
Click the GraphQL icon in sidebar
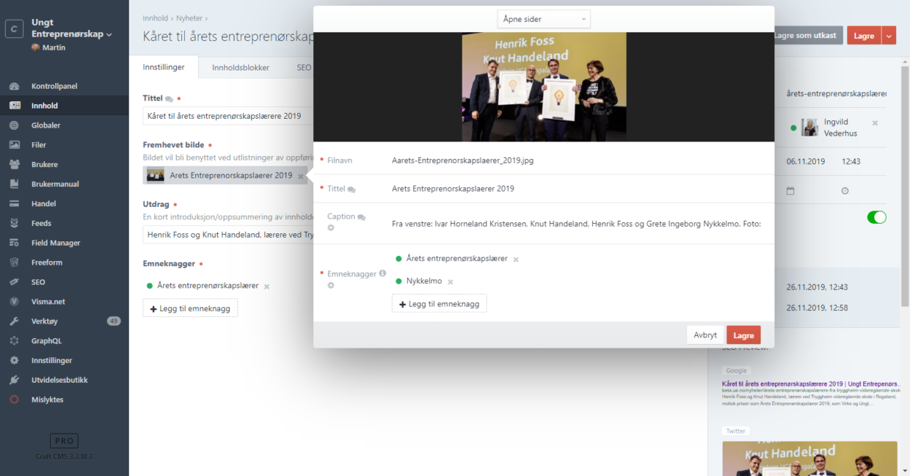coord(14,341)
